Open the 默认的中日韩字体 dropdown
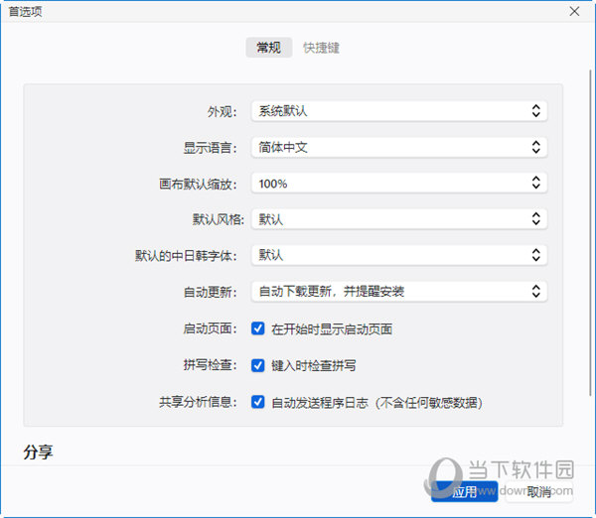Viewport: 596px width, 518px height. tap(399, 255)
